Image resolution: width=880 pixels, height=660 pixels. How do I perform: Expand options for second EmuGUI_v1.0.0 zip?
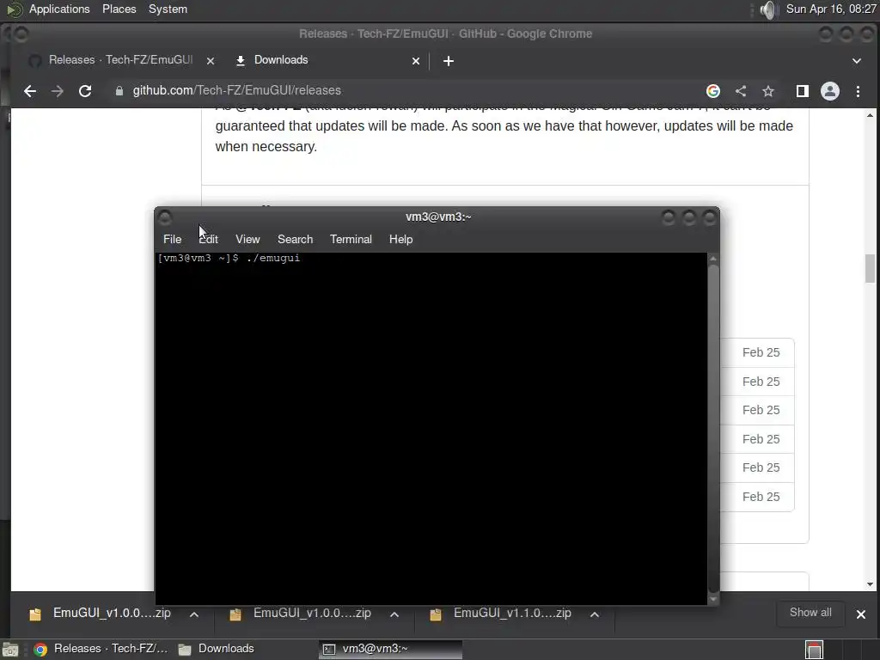tap(394, 614)
